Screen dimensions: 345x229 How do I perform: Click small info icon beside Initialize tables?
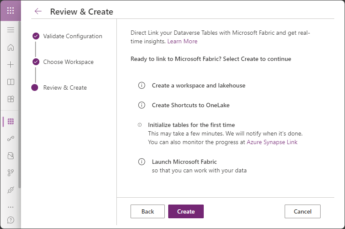pos(140,125)
